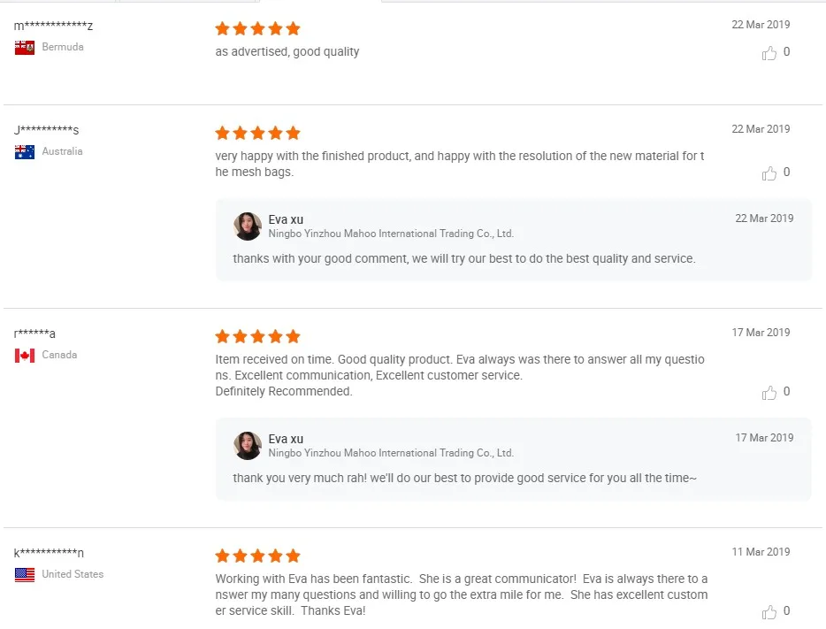
Task: Open Eva xu's avatar in 22 Mar reply
Action: (248, 226)
